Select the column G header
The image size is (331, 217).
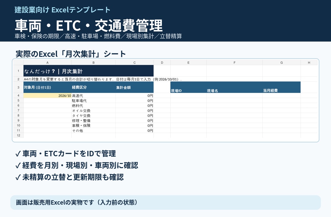[282, 63]
